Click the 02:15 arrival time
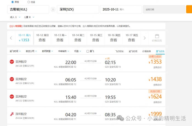The width and height of the screenshot is (192, 126). [110, 62]
